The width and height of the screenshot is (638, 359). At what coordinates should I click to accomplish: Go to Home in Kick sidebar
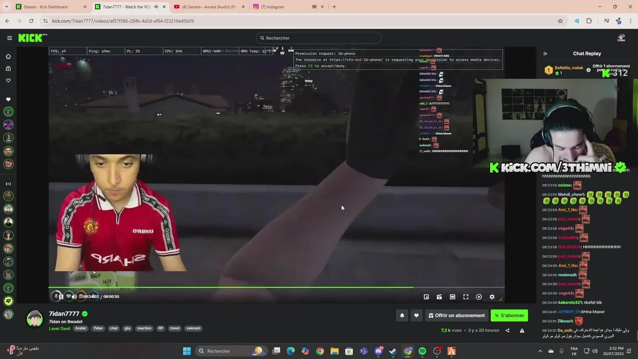8,56
